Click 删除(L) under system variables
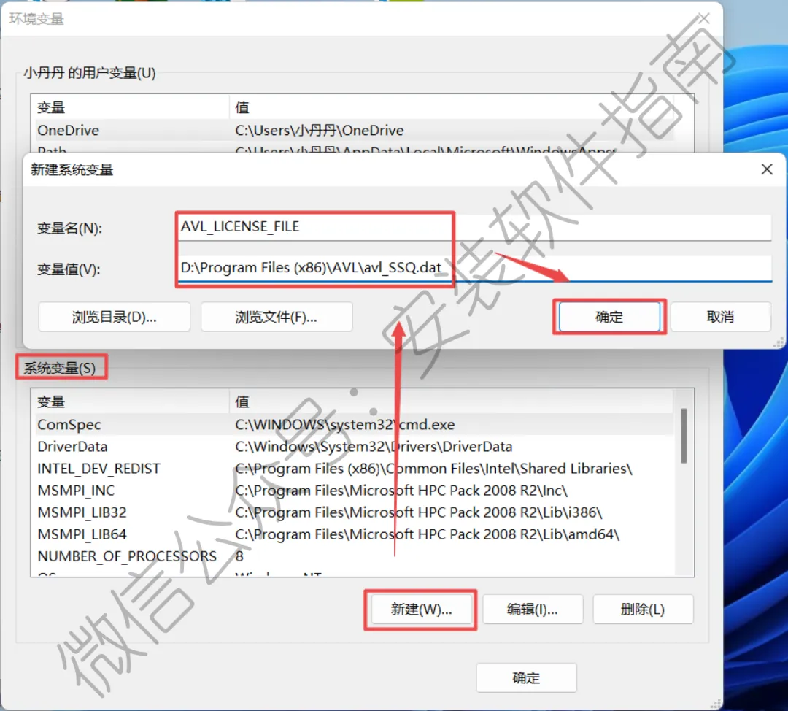The width and height of the screenshot is (788, 711). [643, 610]
